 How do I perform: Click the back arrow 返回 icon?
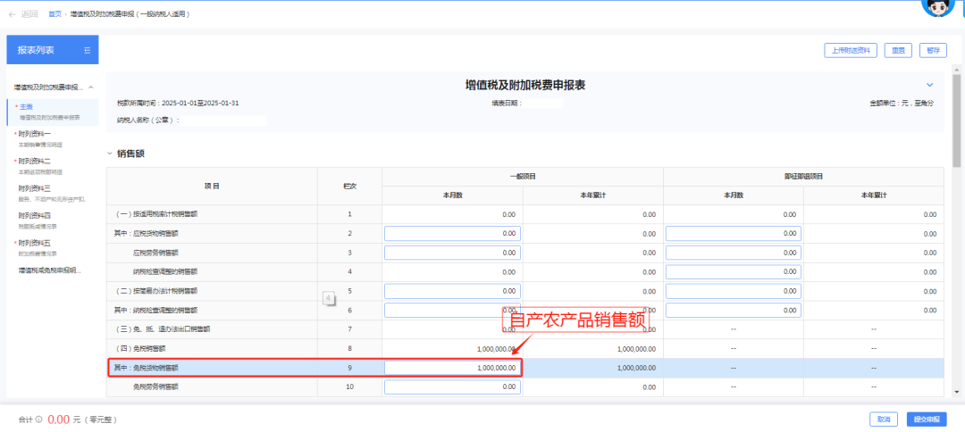click(13, 14)
